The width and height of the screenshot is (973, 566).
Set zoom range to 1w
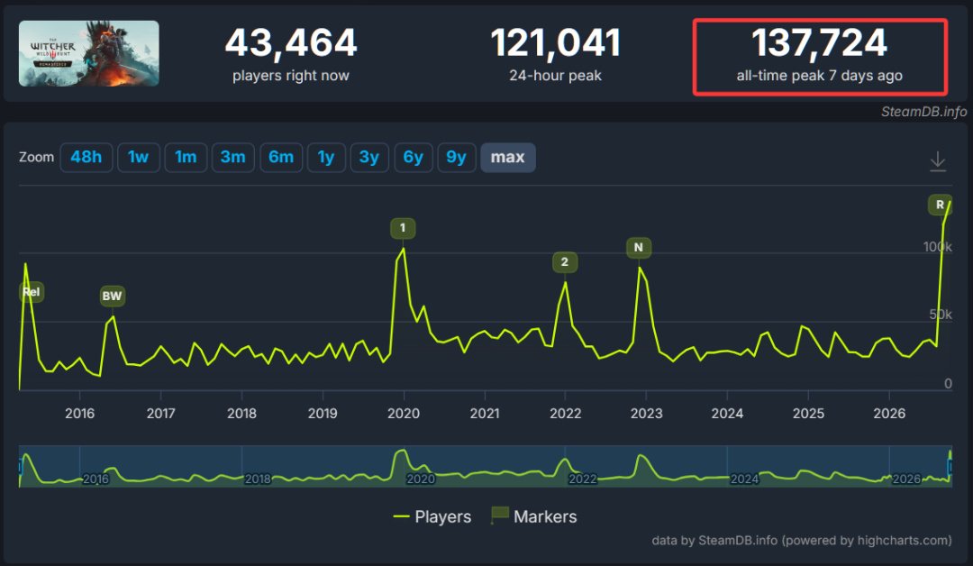139,157
